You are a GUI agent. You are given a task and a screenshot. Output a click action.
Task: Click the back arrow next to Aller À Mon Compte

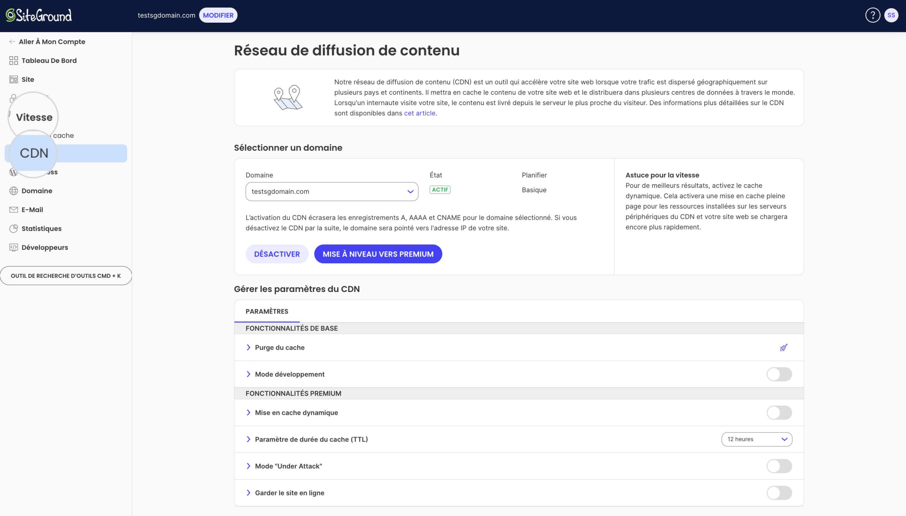pyautogui.click(x=12, y=42)
